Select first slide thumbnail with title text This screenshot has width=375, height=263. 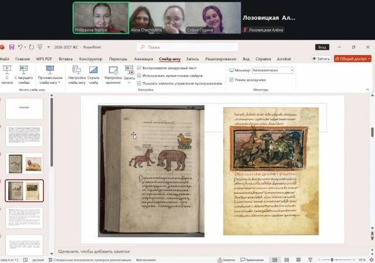pyautogui.click(x=24, y=108)
